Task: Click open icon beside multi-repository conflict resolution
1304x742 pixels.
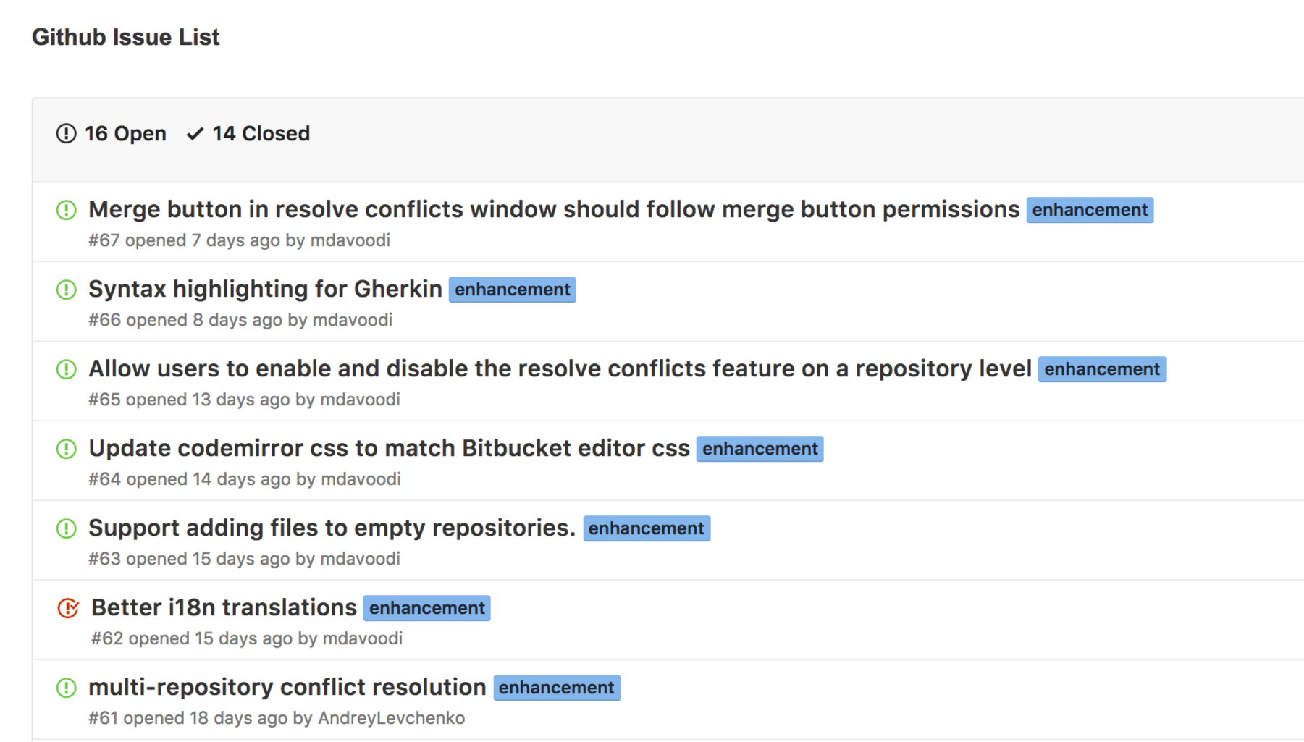Action: click(x=66, y=688)
